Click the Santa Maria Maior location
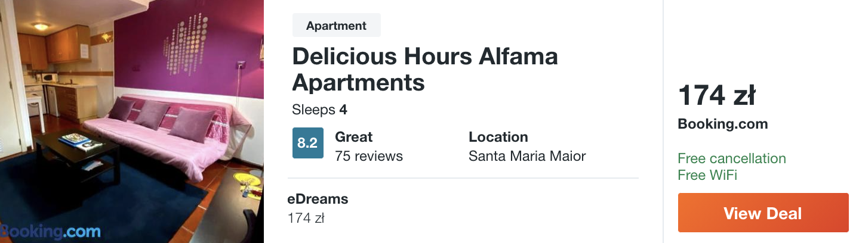 [526, 156]
